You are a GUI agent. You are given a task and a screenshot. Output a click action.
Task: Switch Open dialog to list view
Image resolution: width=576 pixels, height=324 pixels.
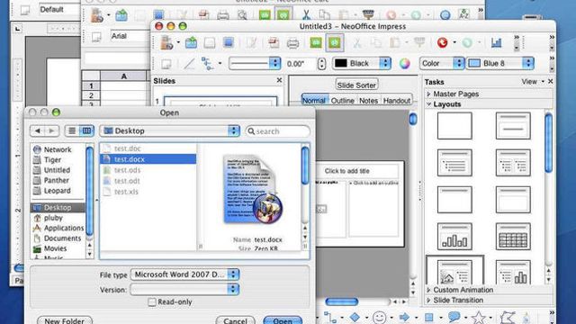(72, 130)
